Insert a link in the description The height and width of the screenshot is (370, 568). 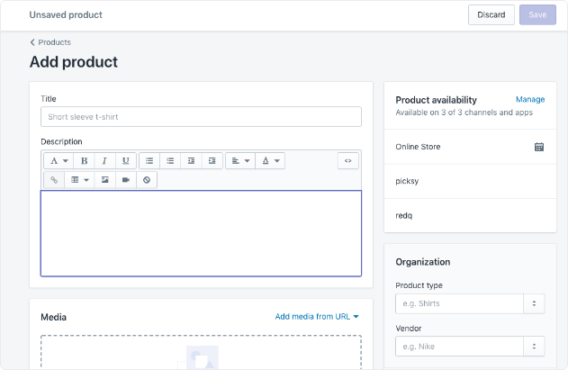54,180
